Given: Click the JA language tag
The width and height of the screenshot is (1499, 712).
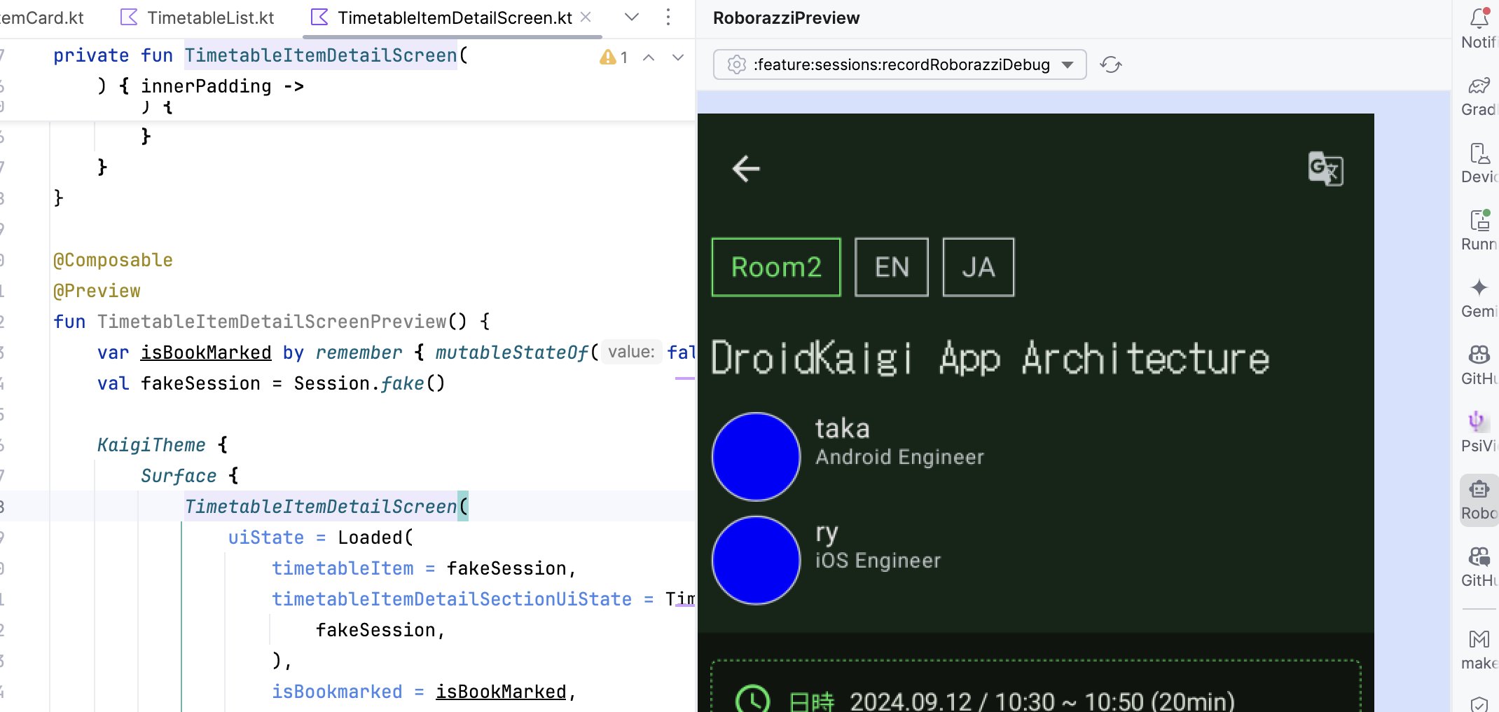Looking at the screenshot, I should click(x=978, y=267).
